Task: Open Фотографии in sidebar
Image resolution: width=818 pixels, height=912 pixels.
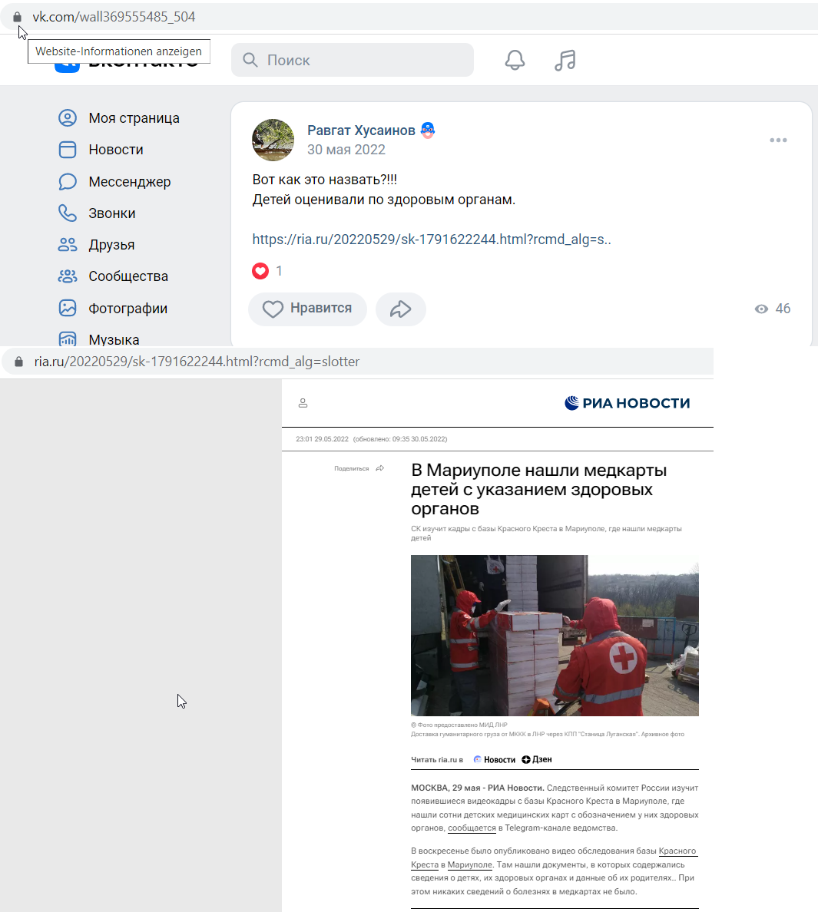Action: pos(128,309)
